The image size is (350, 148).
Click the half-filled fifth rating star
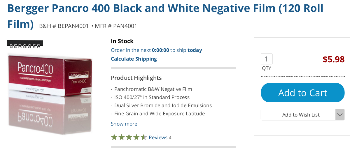(x=144, y=137)
